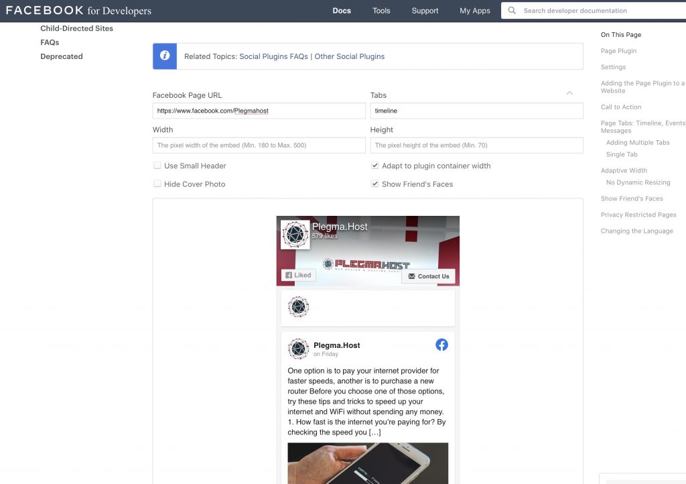The width and height of the screenshot is (686, 484).
Task: Enable Hide Cover Photo checkbox
Action: click(x=157, y=184)
